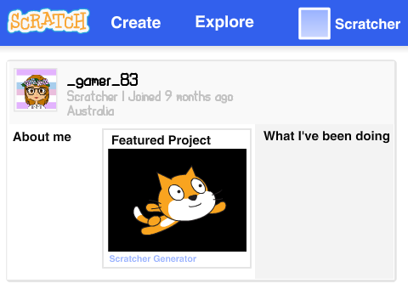Screen dimensions: 408x306
Task: Open the Scratcher account menu
Action: [367, 24]
